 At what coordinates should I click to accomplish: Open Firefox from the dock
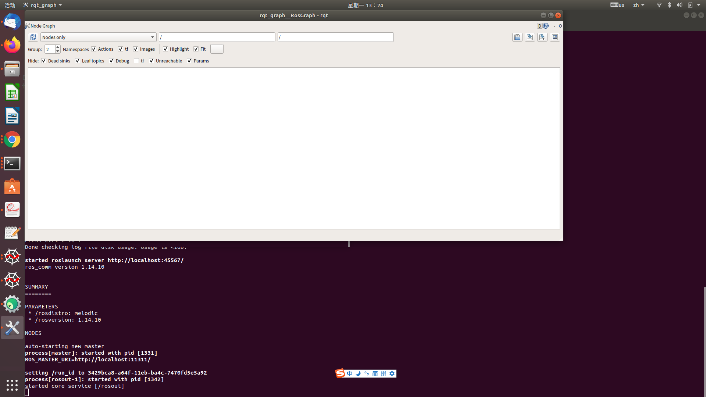[x=12, y=45]
